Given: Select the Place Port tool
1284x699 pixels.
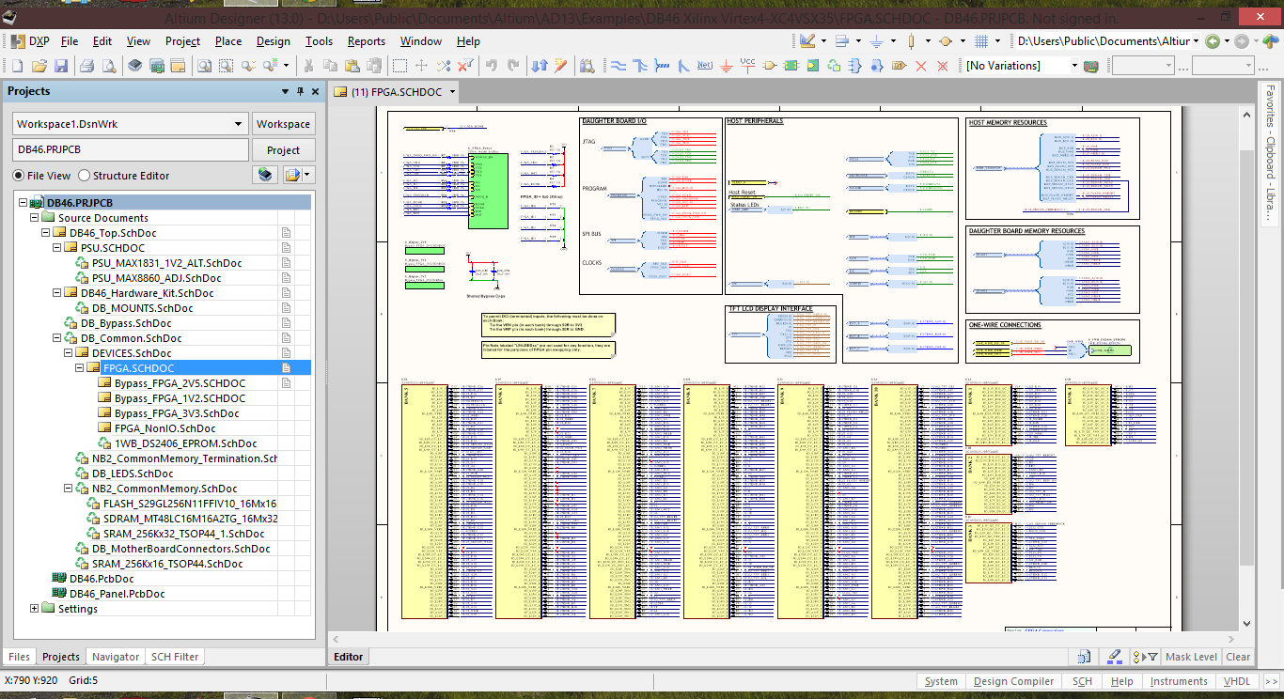Looking at the screenshot, I should point(899,66).
